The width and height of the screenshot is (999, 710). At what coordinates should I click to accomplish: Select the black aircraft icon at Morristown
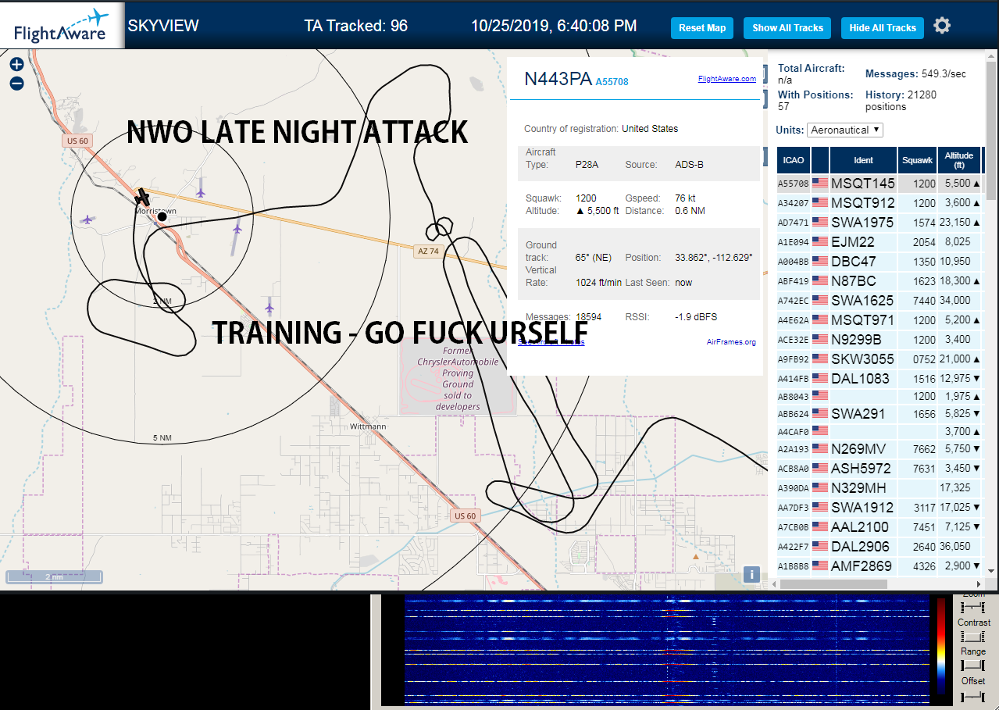[x=142, y=196]
